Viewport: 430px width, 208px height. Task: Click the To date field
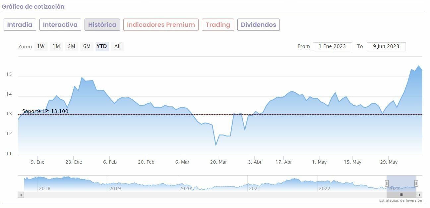(x=386, y=46)
